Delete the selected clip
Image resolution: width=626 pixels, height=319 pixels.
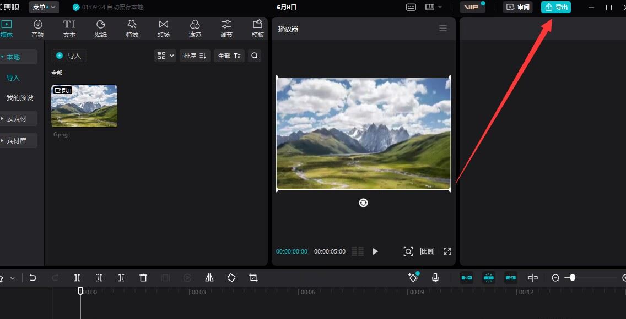point(143,278)
